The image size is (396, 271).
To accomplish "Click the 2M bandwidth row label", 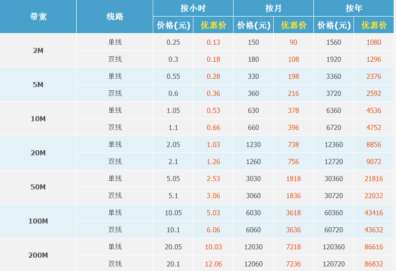I will [38, 51].
